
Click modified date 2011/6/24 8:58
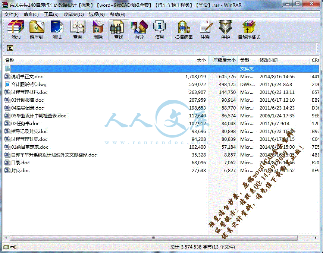tap(276, 85)
